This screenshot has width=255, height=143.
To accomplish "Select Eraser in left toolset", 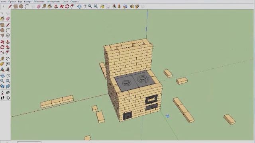I will coord(8,19).
